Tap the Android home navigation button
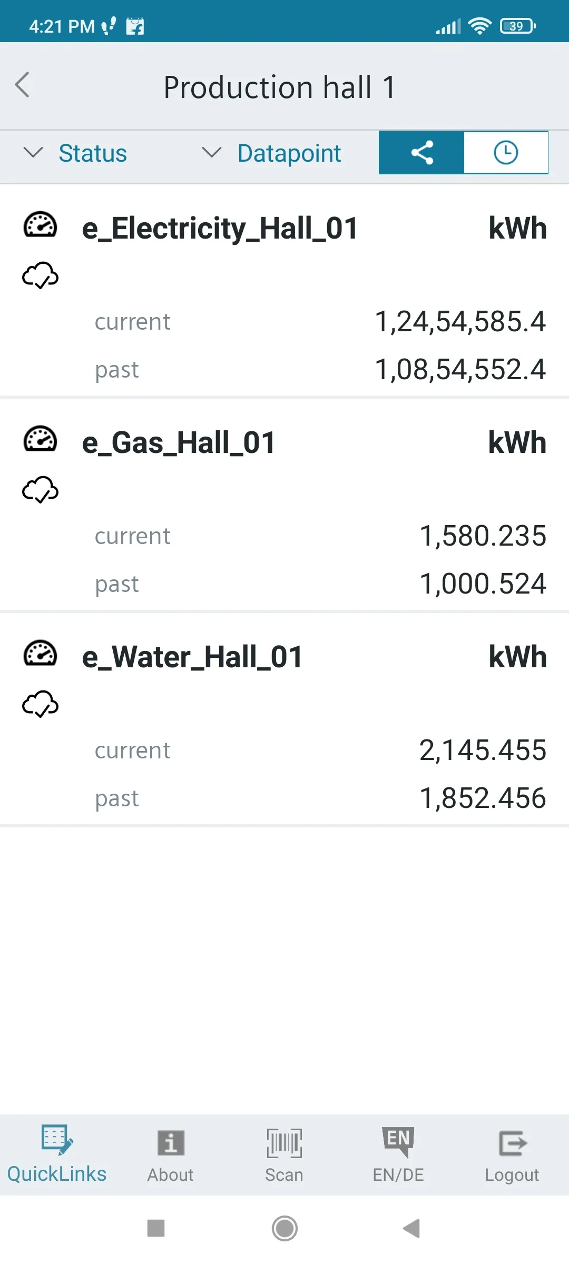Viewport: 569px width, 1264px height. [x=284, y=1228]
